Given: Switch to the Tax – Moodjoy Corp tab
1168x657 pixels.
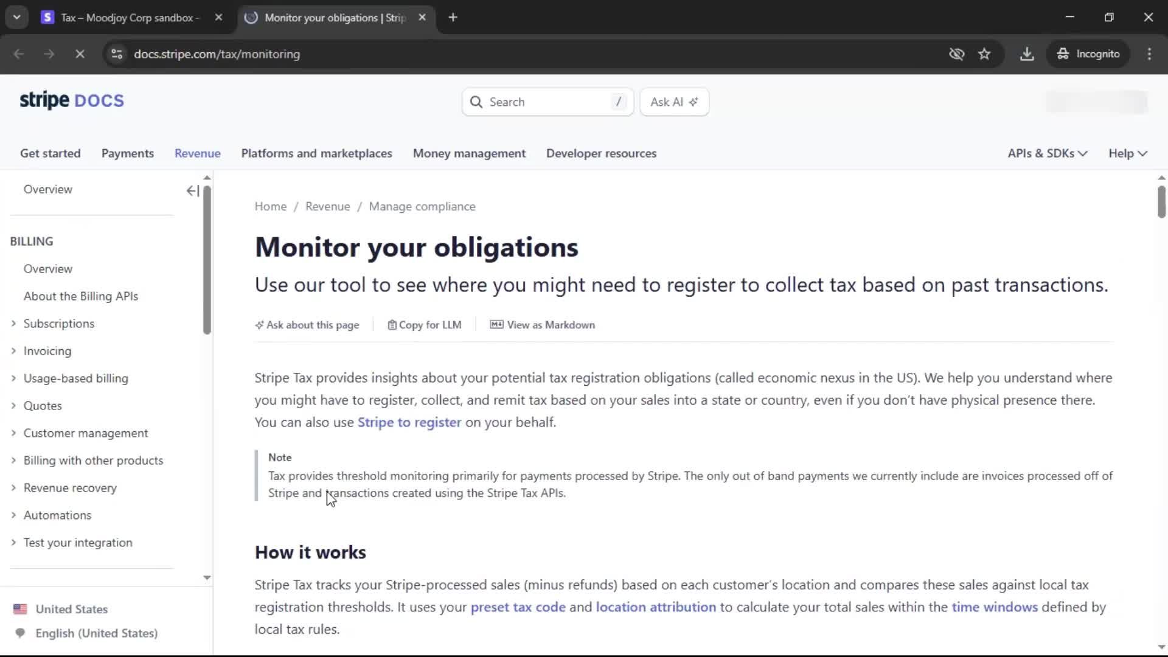Looking at the screenshot, I should pyautogui.click(x=128, y=18).
